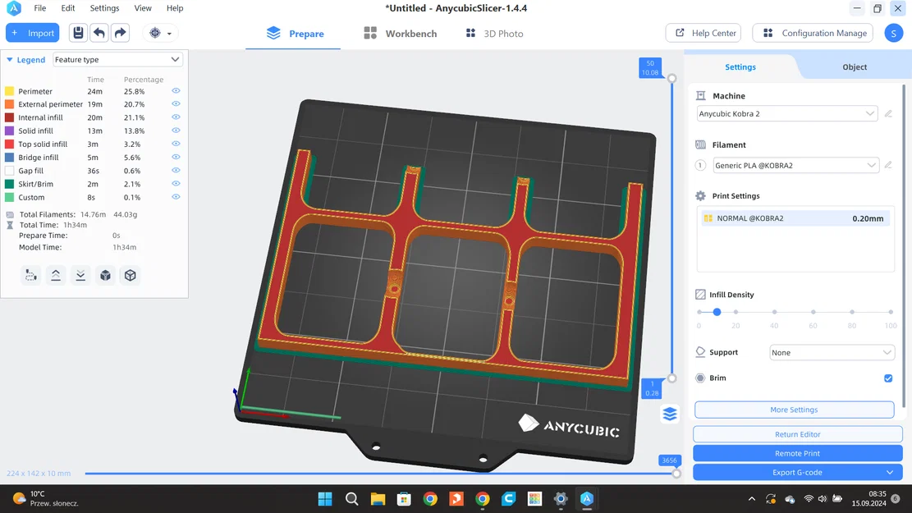Image resolution: width=912 pixels, height=513 pixels.
Task: Click the jump to lower layer icon
Action: coord(80,275)
